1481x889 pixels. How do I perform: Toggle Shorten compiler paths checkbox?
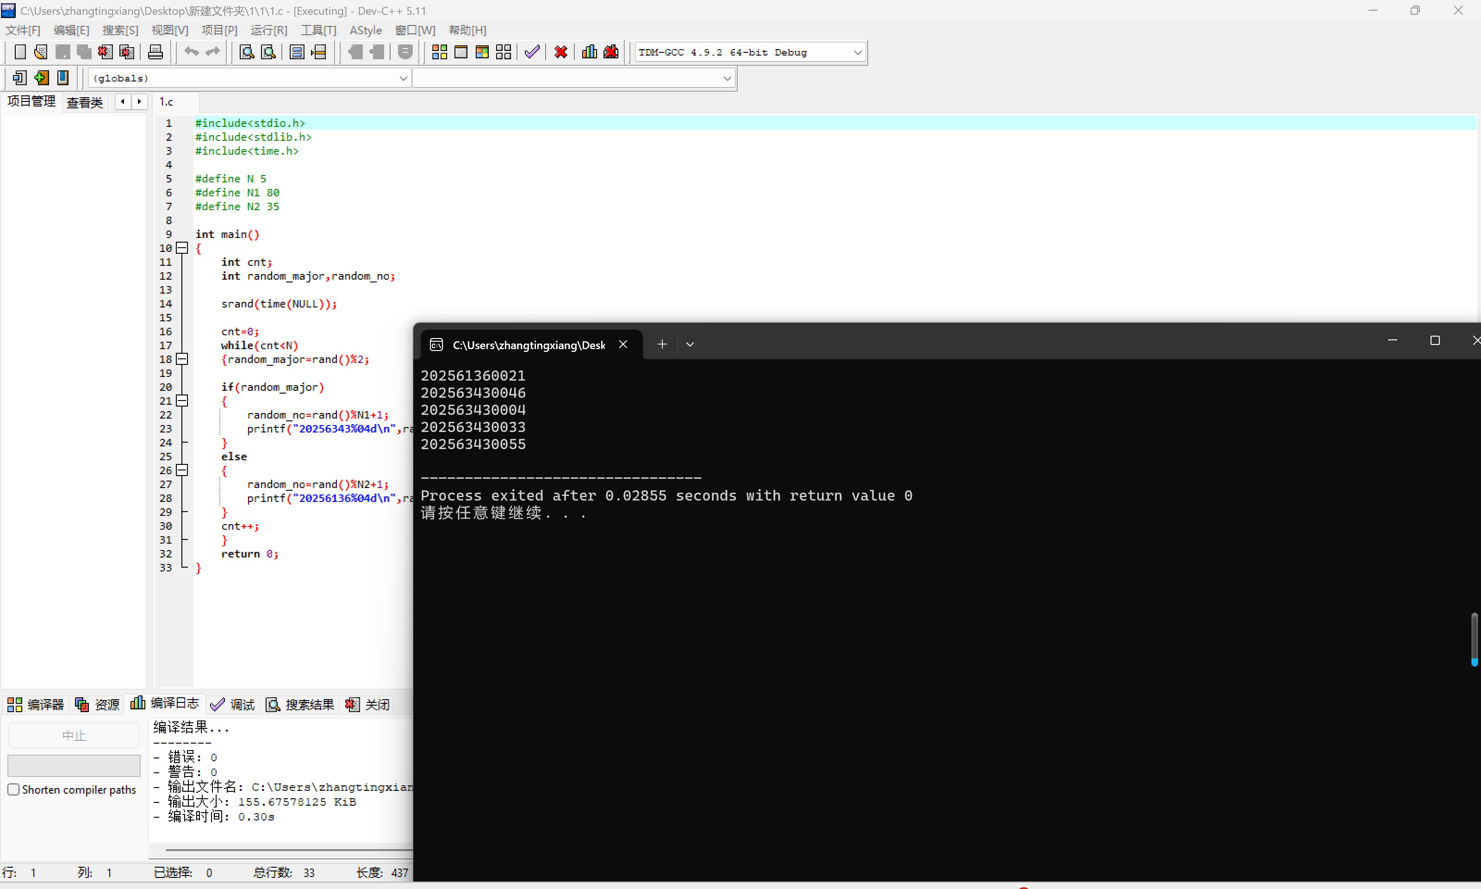pyautogui.click(x=13, y=789)
